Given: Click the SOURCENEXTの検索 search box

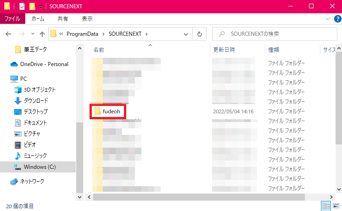Looking at the screenshot, I should coord(275,34).
